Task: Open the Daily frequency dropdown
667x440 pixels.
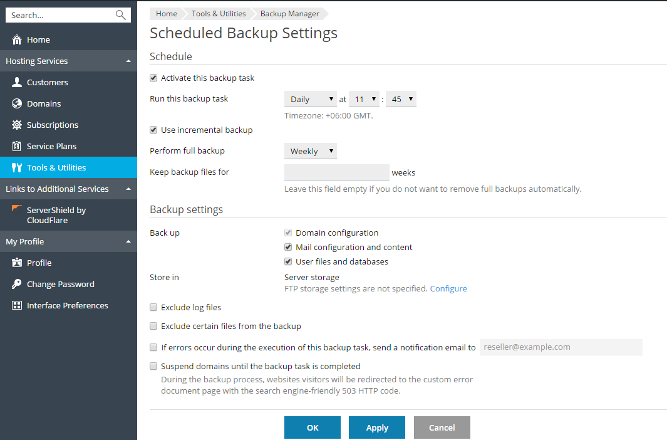Action: [x=310, y=99]
